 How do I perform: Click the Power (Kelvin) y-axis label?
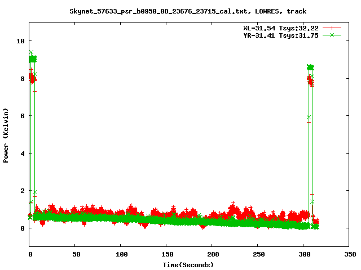(x=6, y=136)
